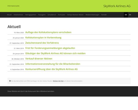Switch language to EN
138x110 pixels.
pyautogui.click(x=130, y=15)
